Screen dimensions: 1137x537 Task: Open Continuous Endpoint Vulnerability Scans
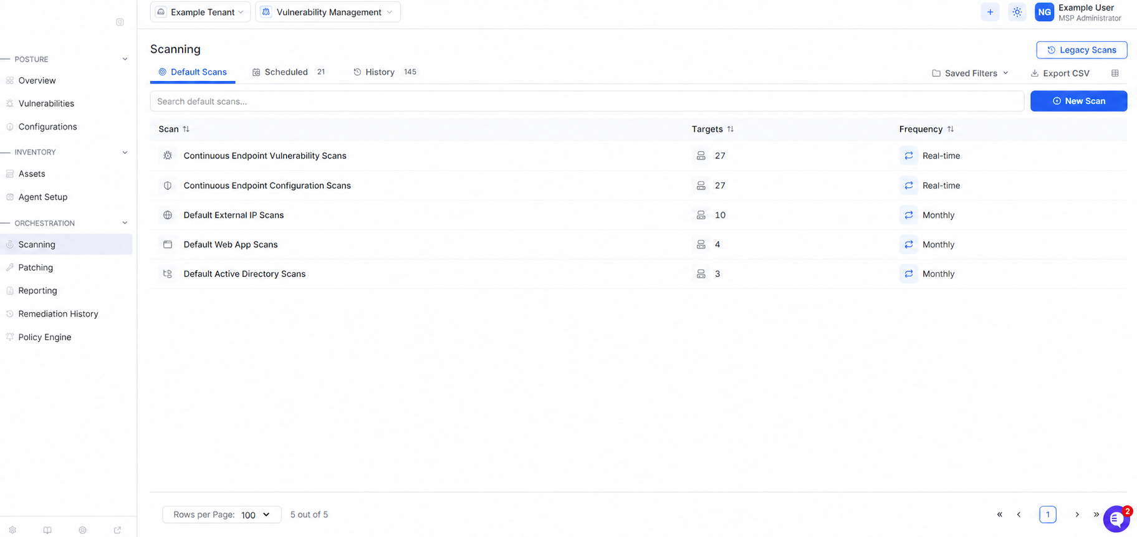click(x=638, y=156)
